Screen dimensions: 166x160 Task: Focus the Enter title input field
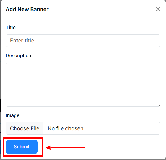tap(83, 41)
